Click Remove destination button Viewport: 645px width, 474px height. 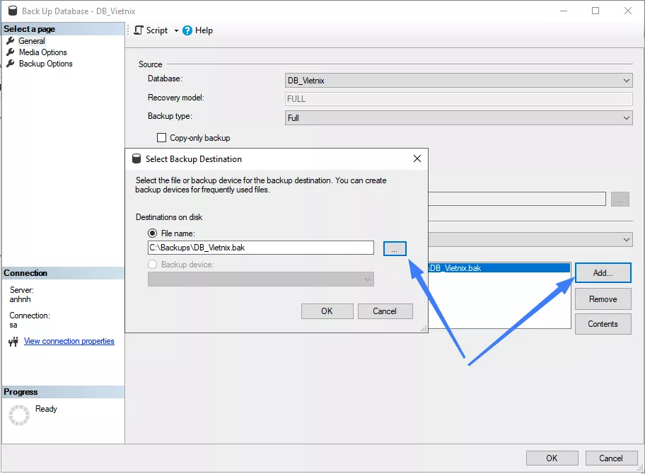click(x=603, y=299)
